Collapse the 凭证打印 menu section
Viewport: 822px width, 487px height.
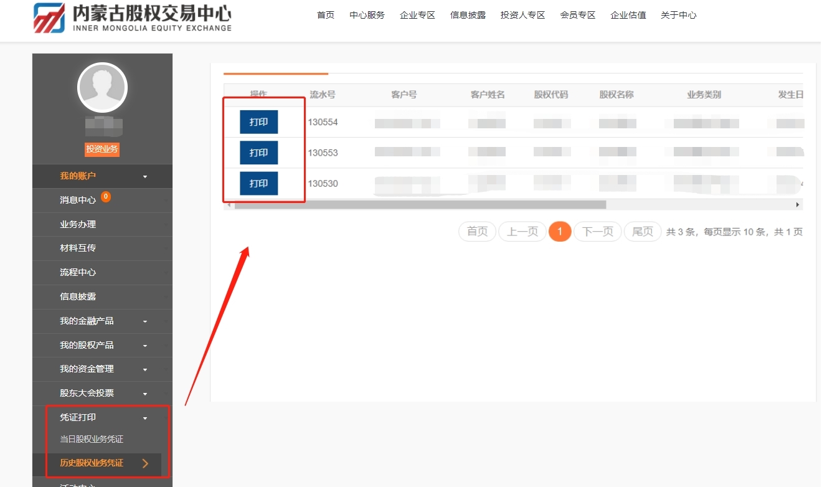point(144,418)
